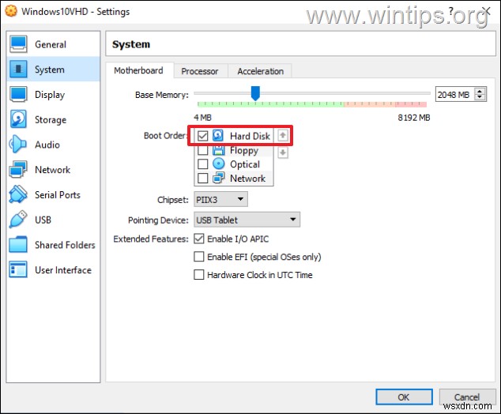
Task: Enable Hardware Clock in UTC Time
Action: pos(198,274)
